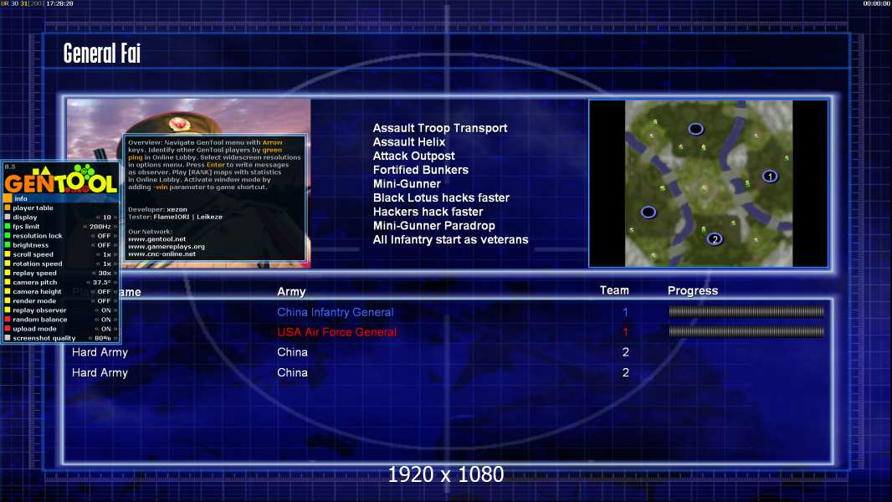Image resolution: width=892 pixels, height=502 pixels.
Task: Select the camera pitch menu label
Action: 34,283
